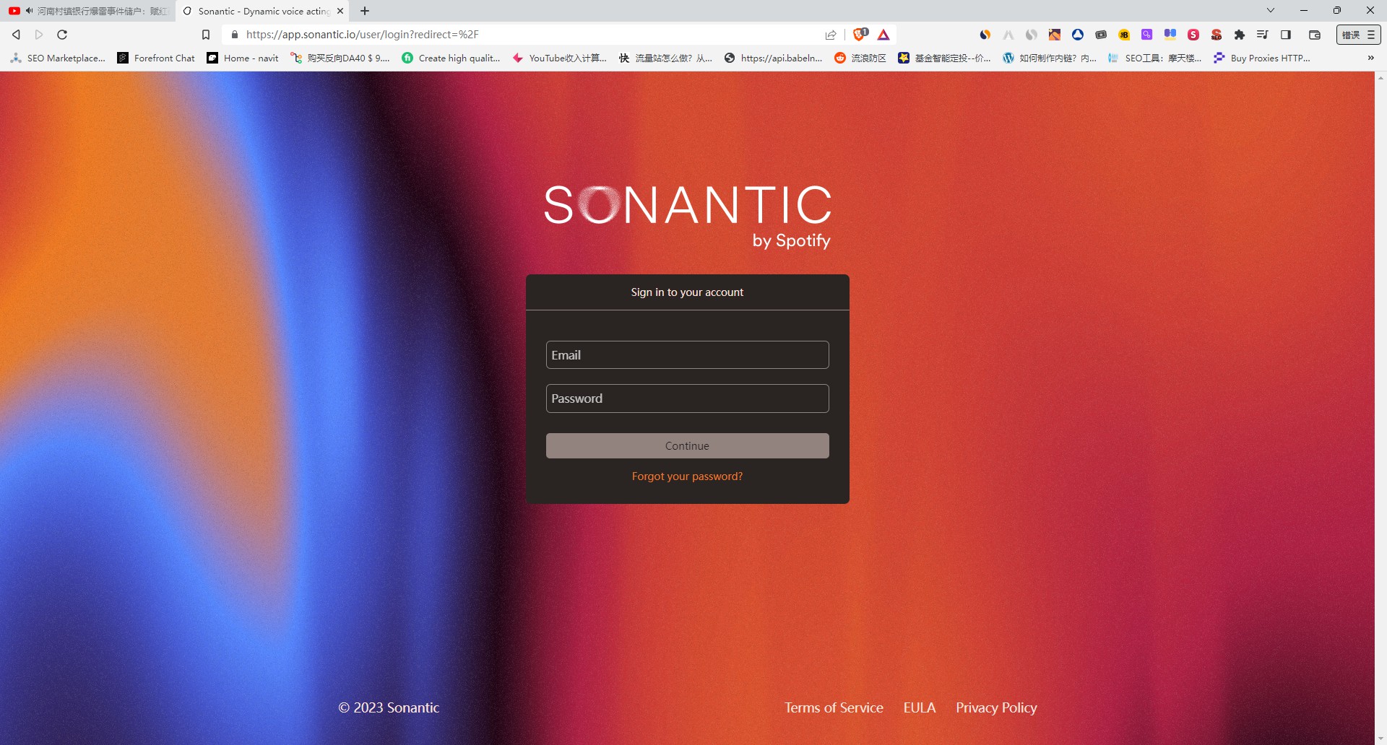Open the Brave Wallet icon

[x=1313, y=34]
